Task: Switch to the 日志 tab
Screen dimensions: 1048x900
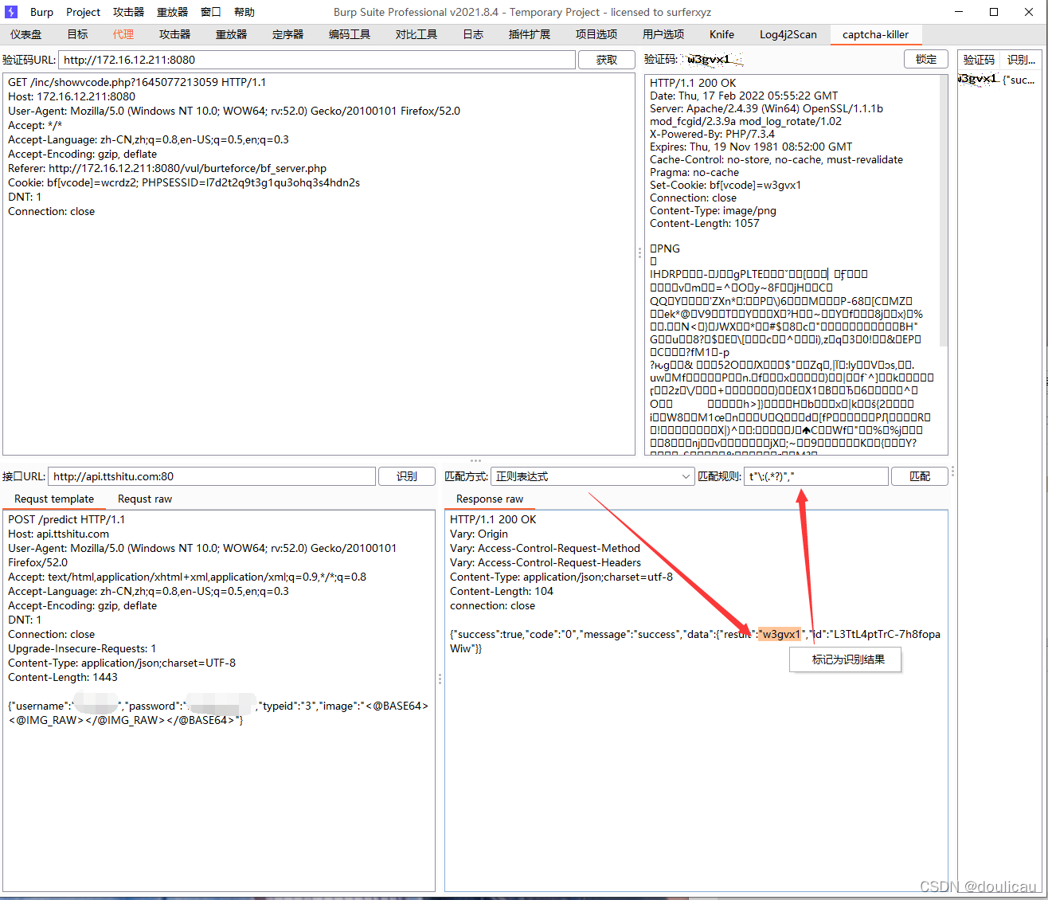Action: (x=473, y=34)
